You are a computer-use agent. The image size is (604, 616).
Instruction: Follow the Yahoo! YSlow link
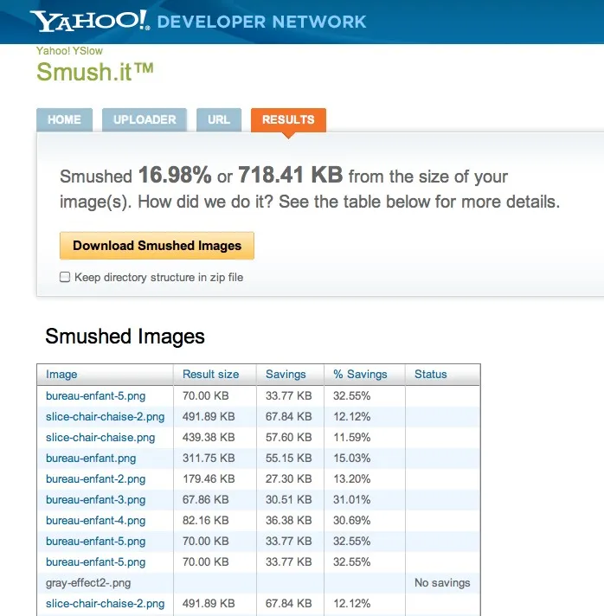pos(69,51)
